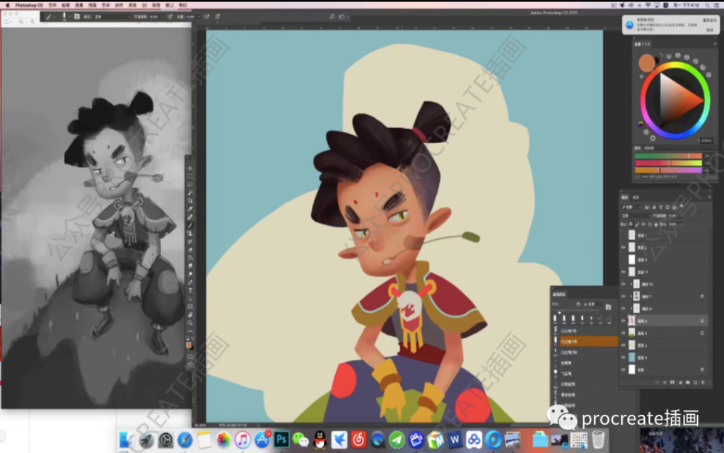Screen dimensions: 724x453
Task: Click the foreground color swatch in toolbox
Action: click(x=189, y=345)
